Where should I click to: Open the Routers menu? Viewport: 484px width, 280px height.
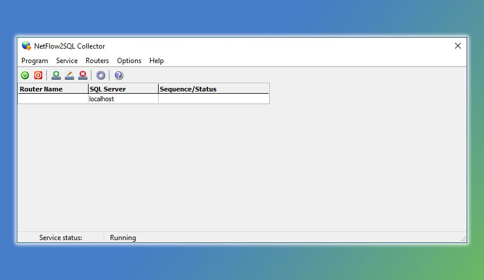click(x=97, y=61)
